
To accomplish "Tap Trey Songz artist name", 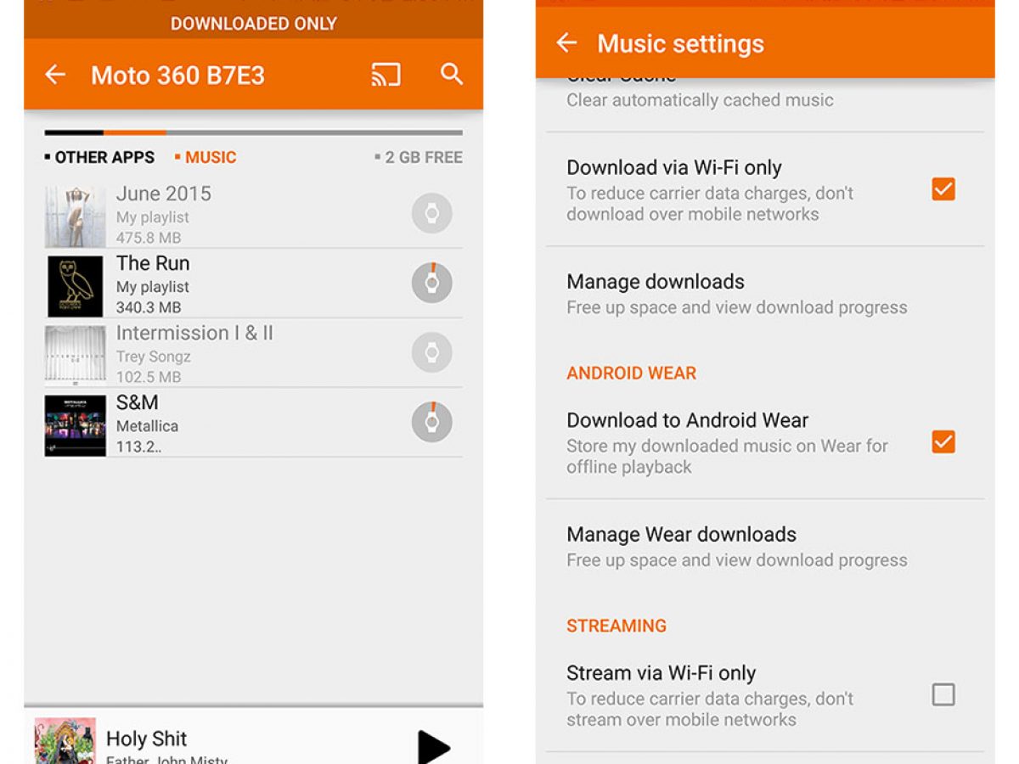I will pos(154,357).
